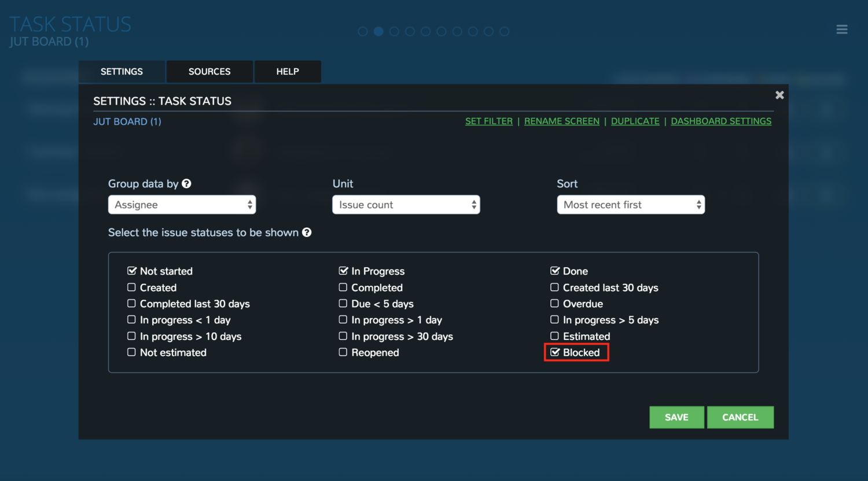Click the DUPLICATE link

point(635,121)
